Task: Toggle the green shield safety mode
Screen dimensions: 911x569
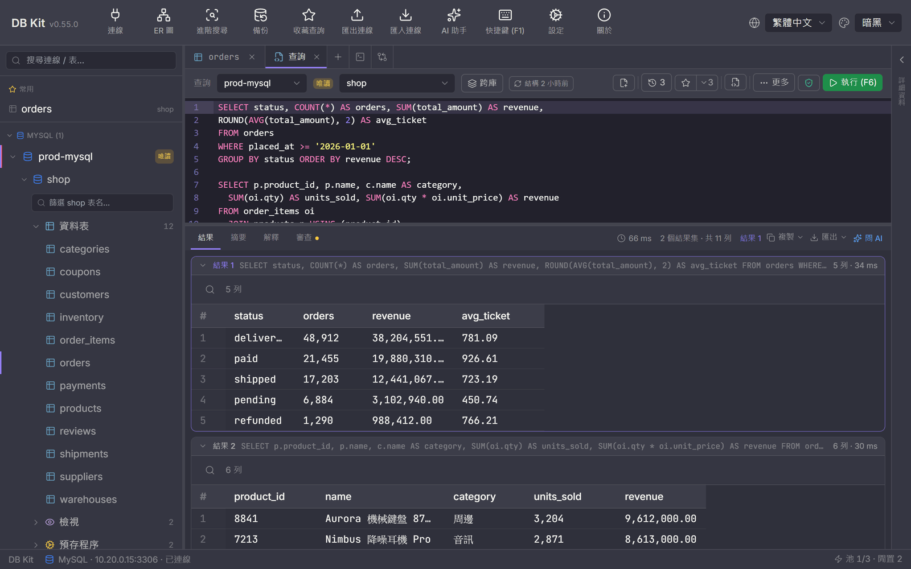Action: point(809,83)
